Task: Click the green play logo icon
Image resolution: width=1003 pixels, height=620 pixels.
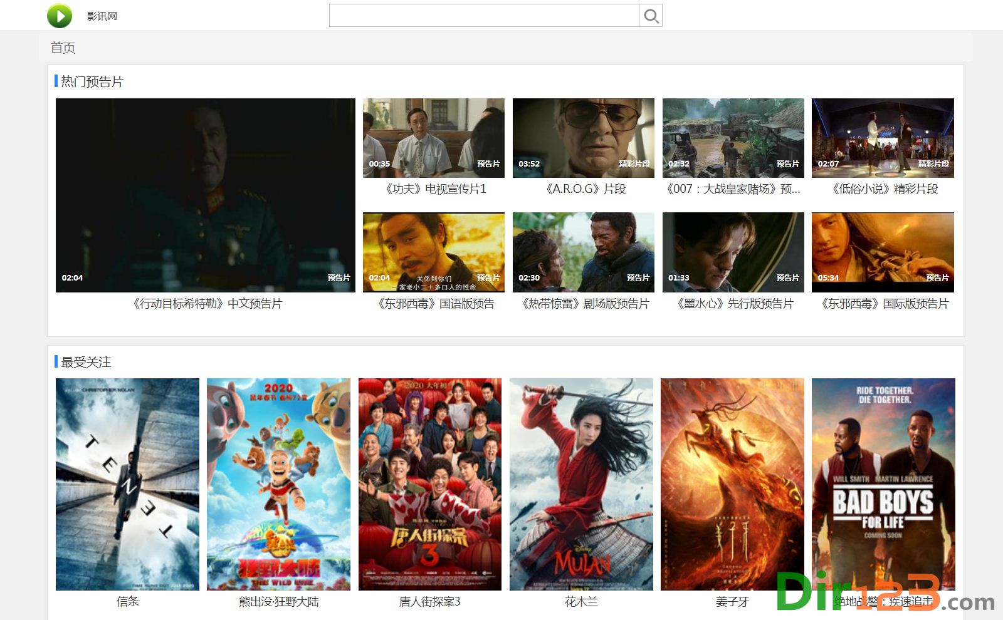Action: (x=60, y=16)
